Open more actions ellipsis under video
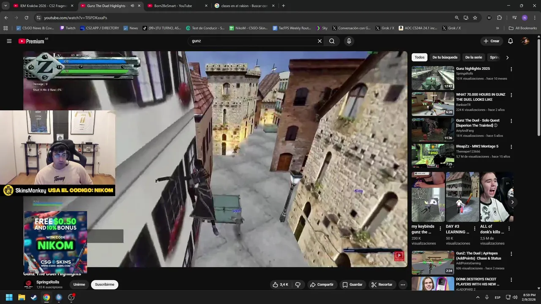Image resolution: width=541 pixels, height=304 pixels. pyautogui.click(x=403, y=285)
